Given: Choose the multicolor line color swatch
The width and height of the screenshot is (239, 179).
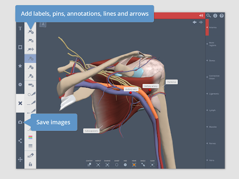Looking at the screenshot, I should (x=30, y=137).
